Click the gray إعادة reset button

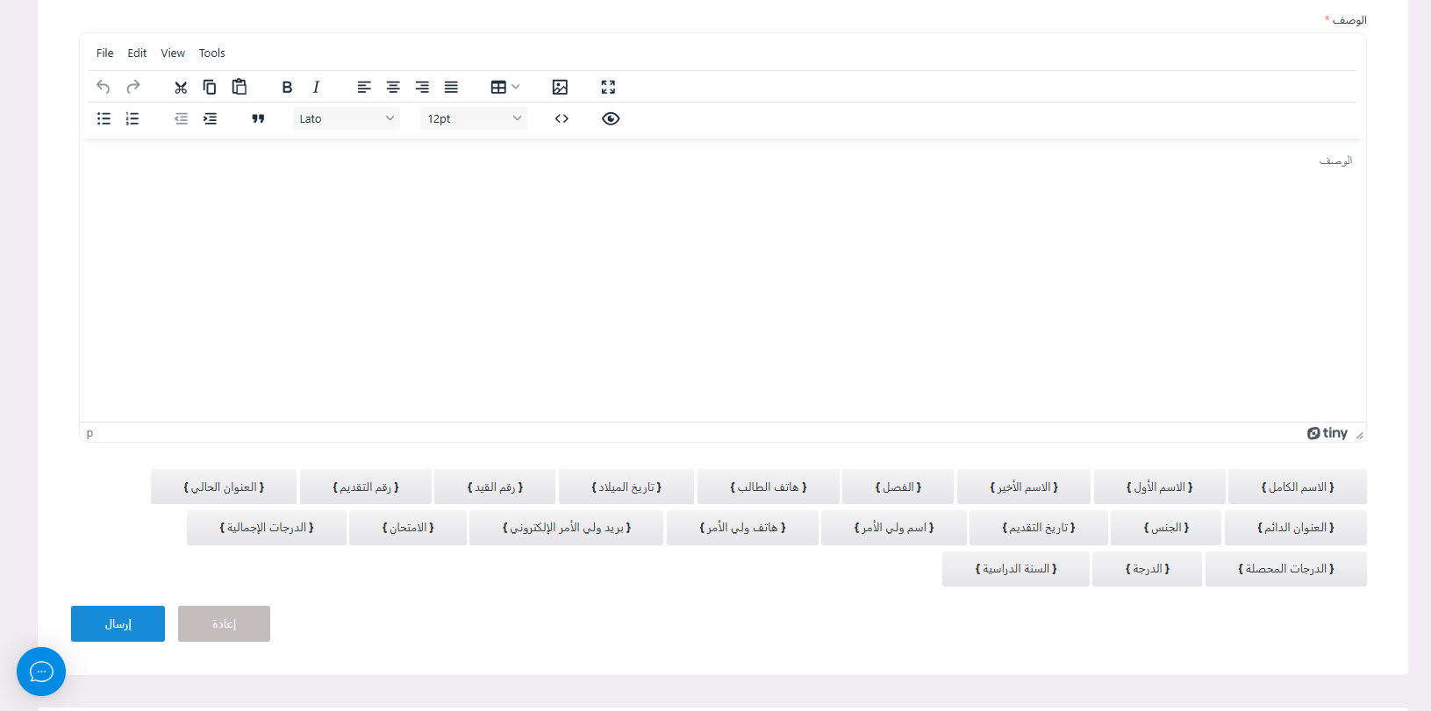point(224,623)
